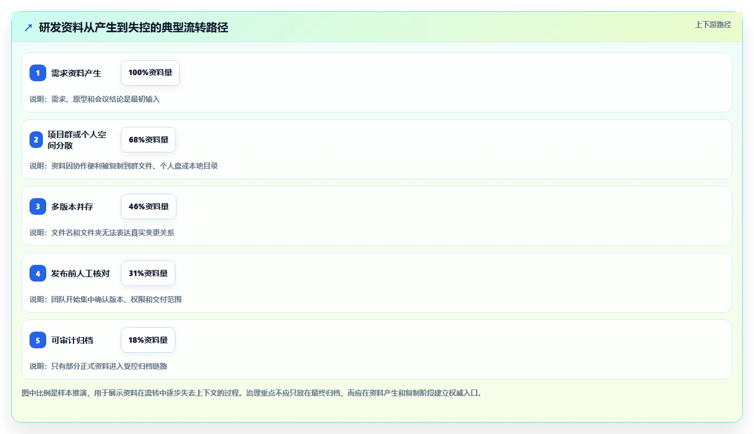Click the step 2 number badge

tap(36, 140)
